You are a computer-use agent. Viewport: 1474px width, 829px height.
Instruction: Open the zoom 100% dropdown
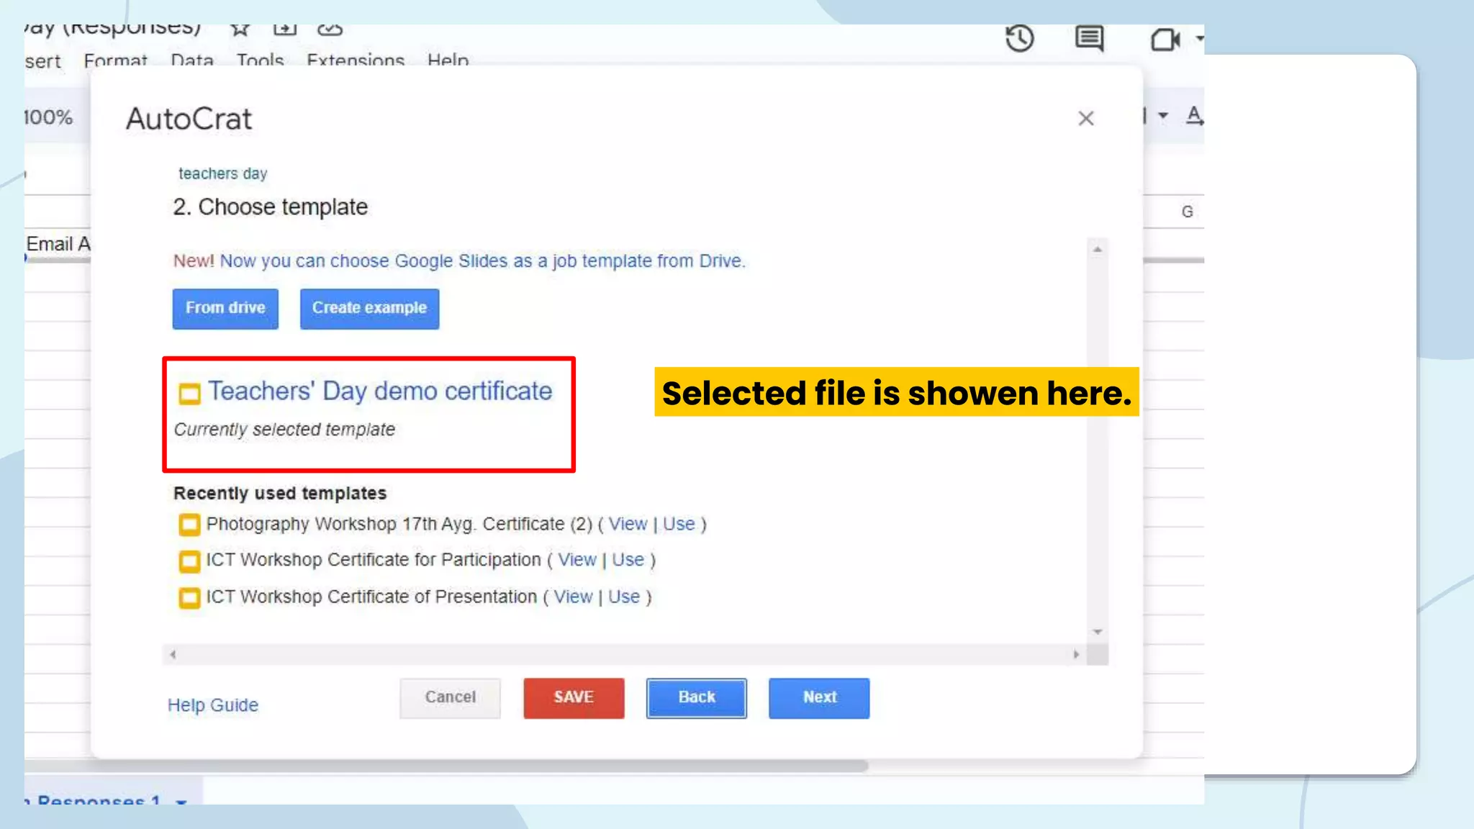pos(48,117)
